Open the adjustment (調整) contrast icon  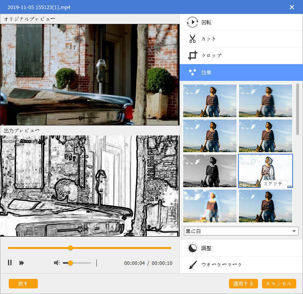[x=192, y=248]
